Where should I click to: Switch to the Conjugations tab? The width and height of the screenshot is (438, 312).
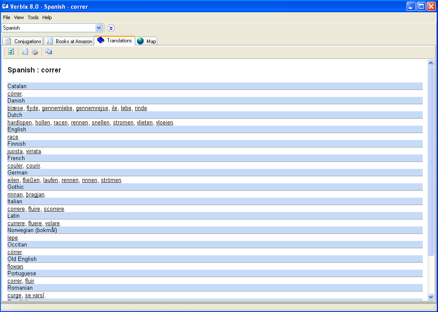pyautogui.click(x=23, y=41)
